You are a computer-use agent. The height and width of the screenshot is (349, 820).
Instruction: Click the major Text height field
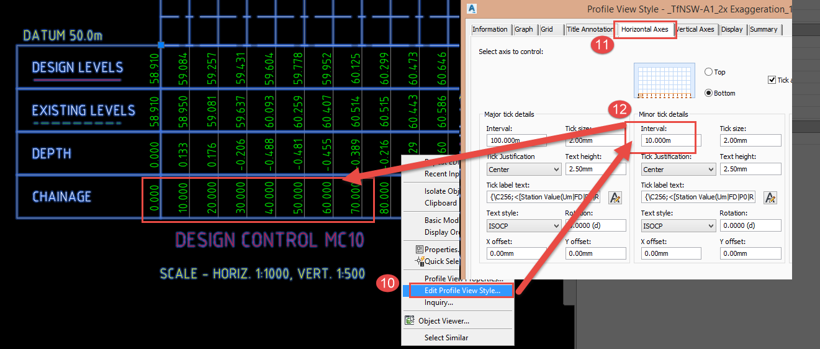point(595,169)
